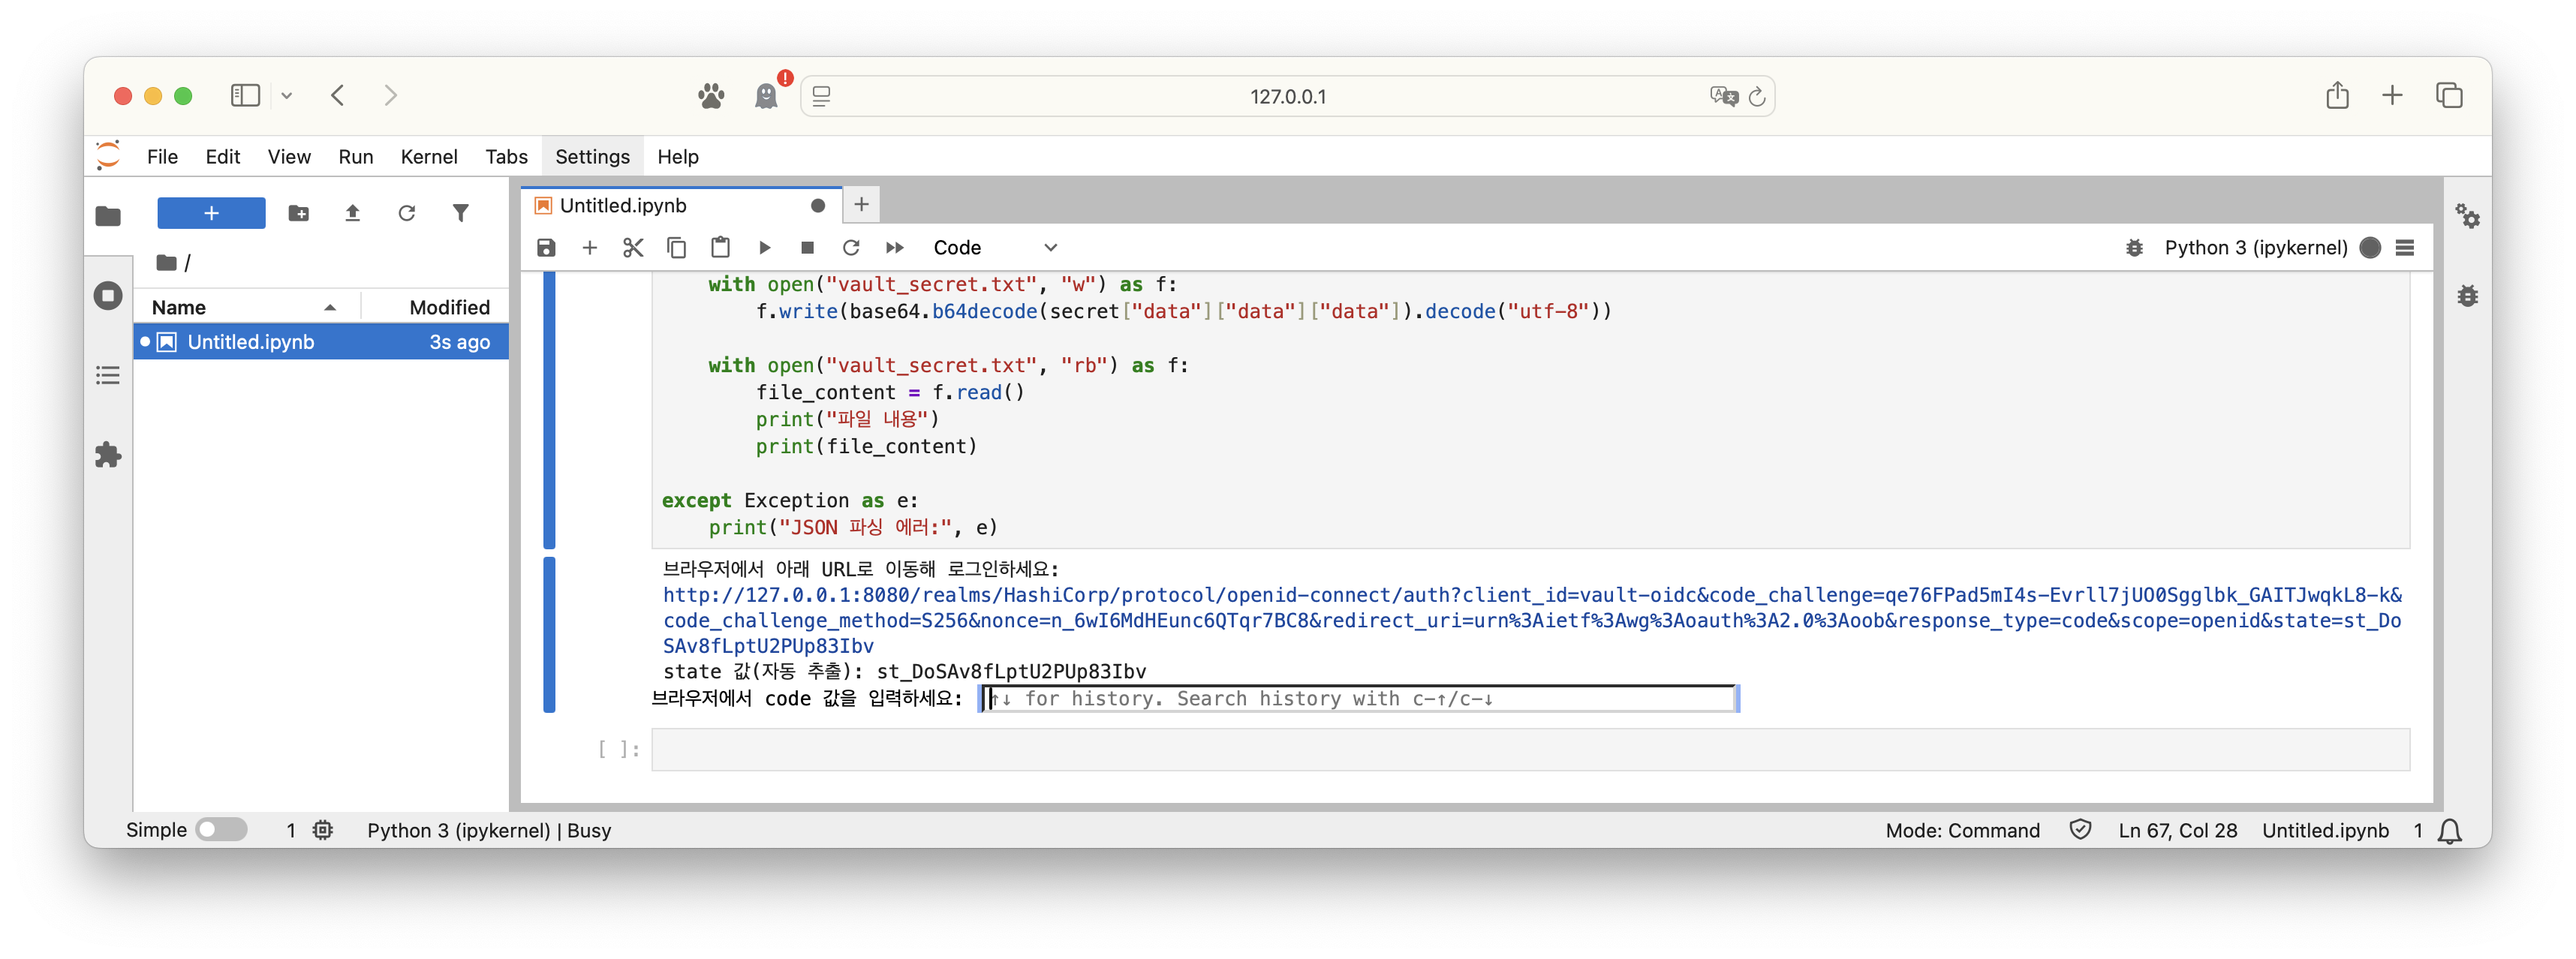Upload files with the upload arrow icon
This screenshot has height=959, width=2576.
click(352, 213)
